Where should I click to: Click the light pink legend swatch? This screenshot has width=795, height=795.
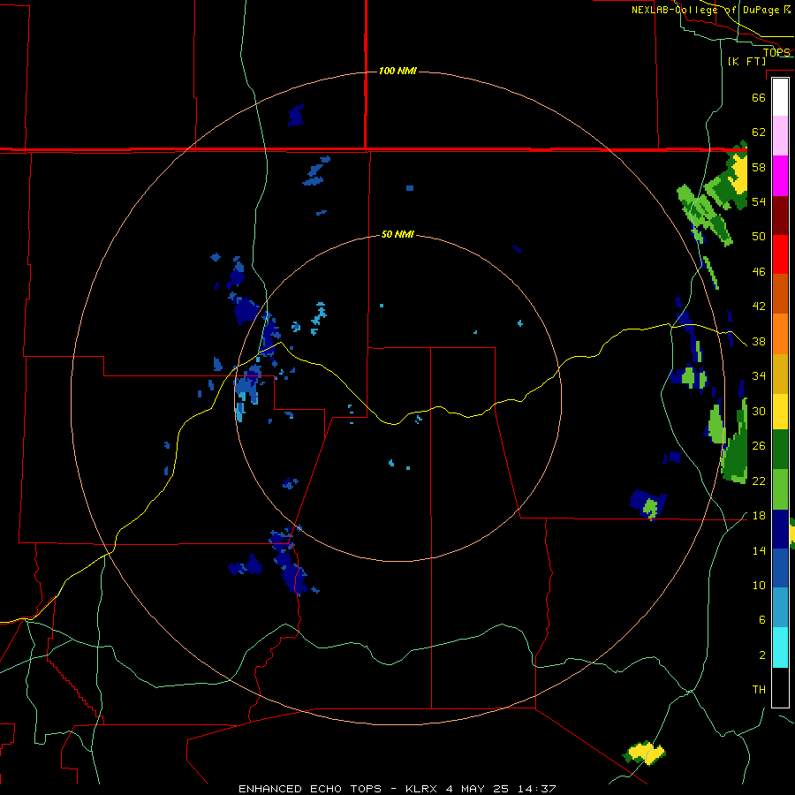coord(780,135)
